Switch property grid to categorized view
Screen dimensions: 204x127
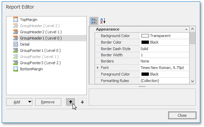94,21
